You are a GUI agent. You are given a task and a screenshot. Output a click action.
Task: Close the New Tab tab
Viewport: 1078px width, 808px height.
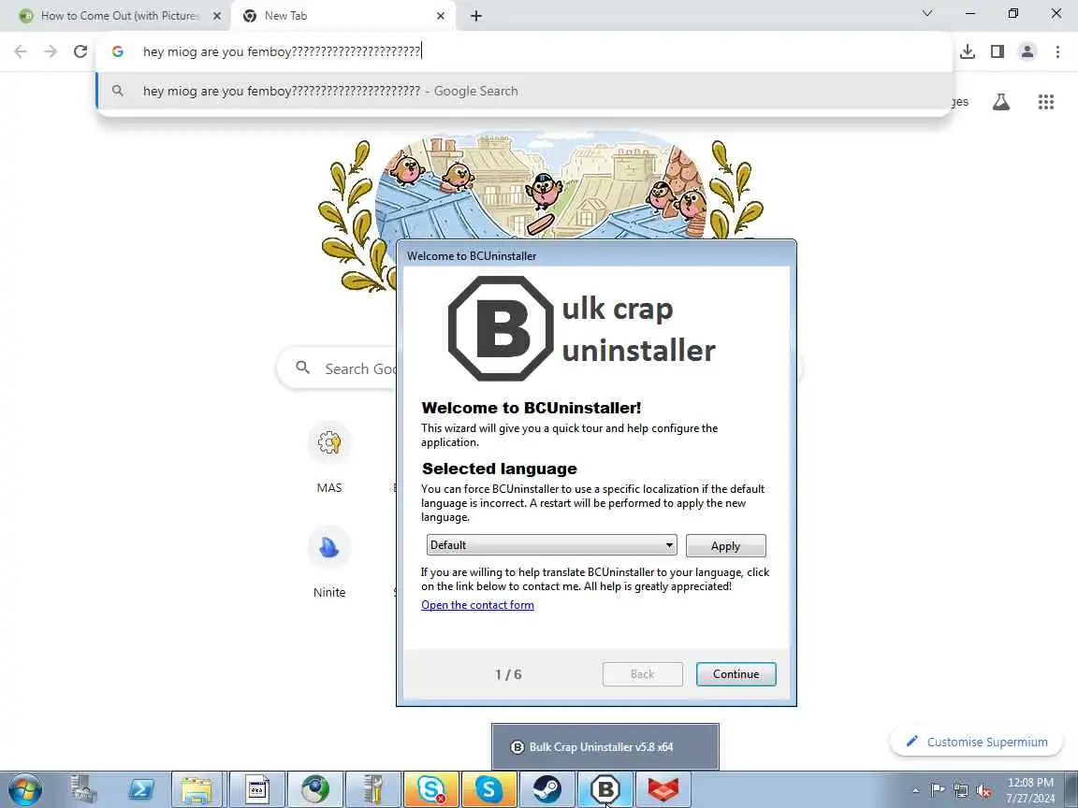(x=441, y=16)
